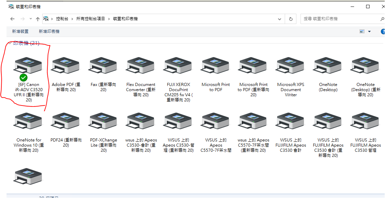Select WSUS FUJIFILM Apeos C3530 管理 printer

pos(365,121)
